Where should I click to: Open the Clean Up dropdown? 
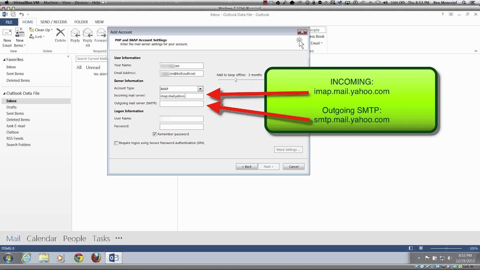41,30
